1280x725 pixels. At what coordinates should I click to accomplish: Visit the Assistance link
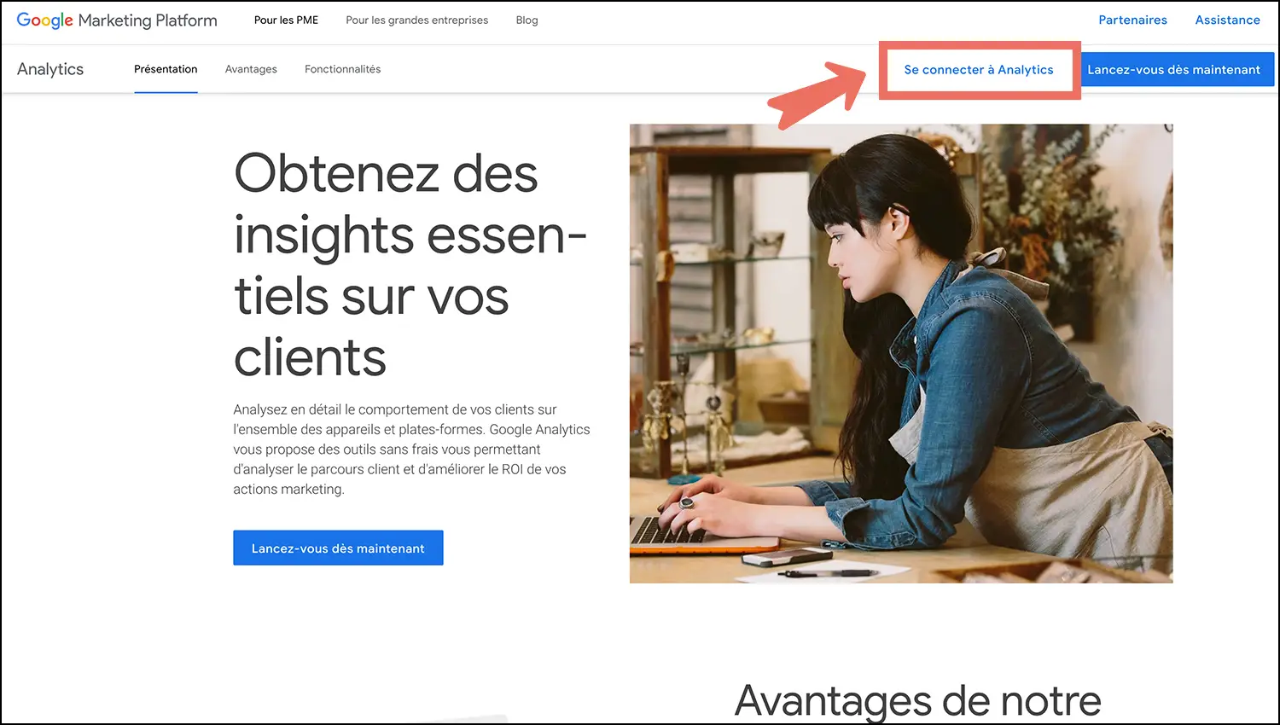click(1227, 20)
